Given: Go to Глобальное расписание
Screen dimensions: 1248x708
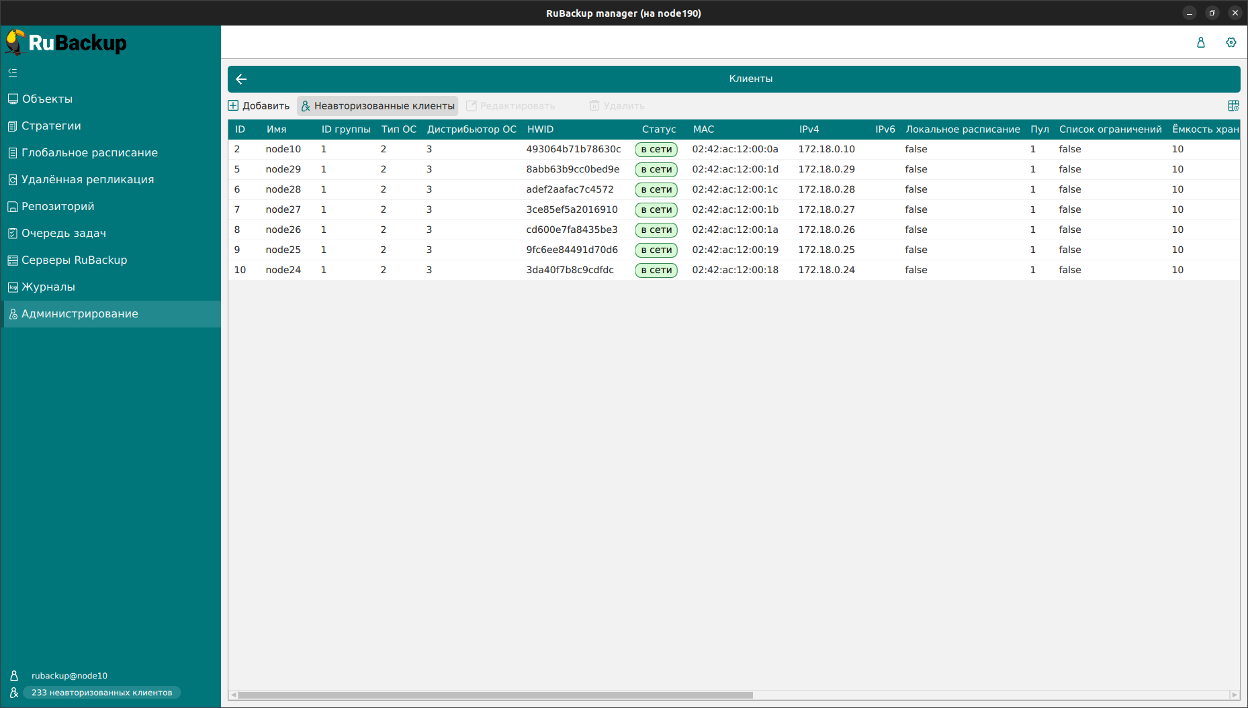Looking at the screenshot, I should tap(89, 153).
